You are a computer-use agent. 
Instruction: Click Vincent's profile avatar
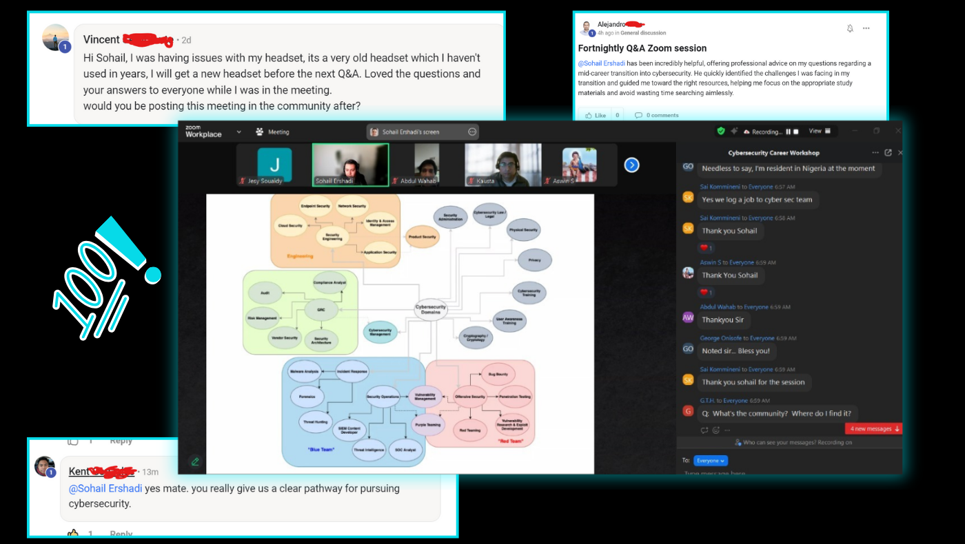click(x=56, y=38)
